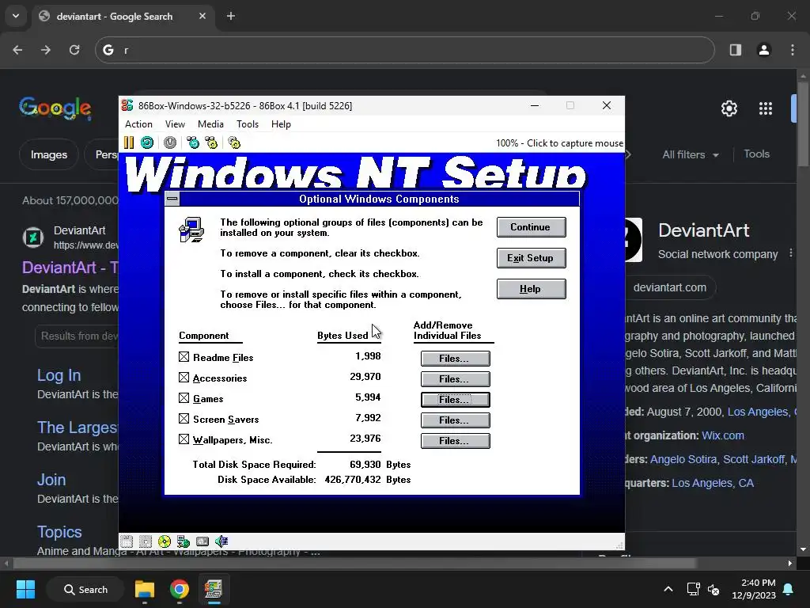Follow the Wix.com link in knowledge panel
The width and height of the screenshot is (810, 608).
723,435
